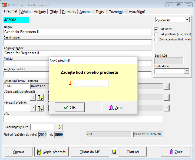Check Zobrazení podtitulu web option

(x=156, y=39)
